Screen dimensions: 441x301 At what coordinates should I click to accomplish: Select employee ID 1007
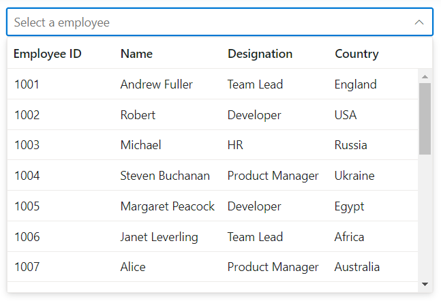pos(27,267)
